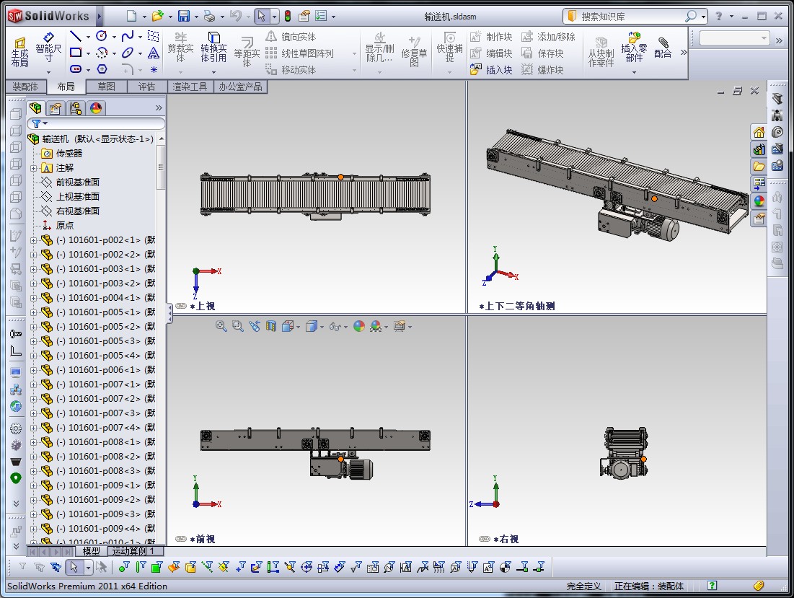Viewport: 794px width, 598px height.
Task: Select the sketch text tool
Action: (154, 52)
